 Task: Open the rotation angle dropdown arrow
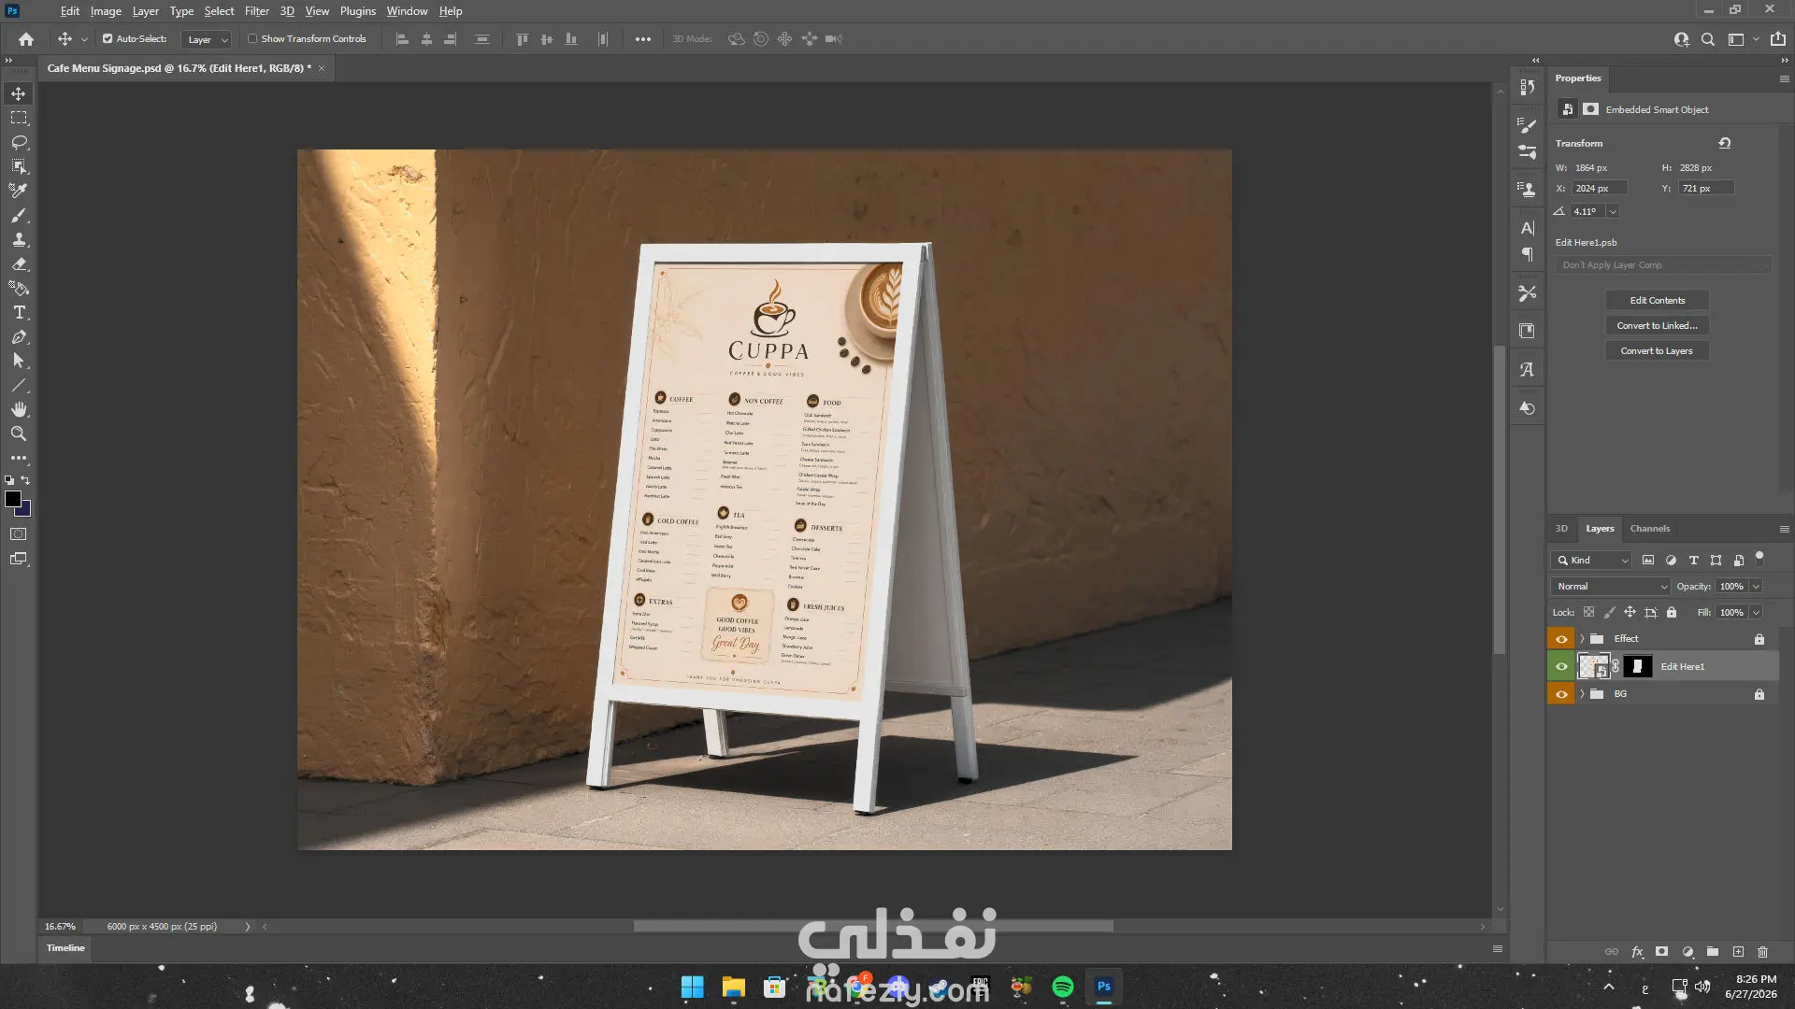1613,212
